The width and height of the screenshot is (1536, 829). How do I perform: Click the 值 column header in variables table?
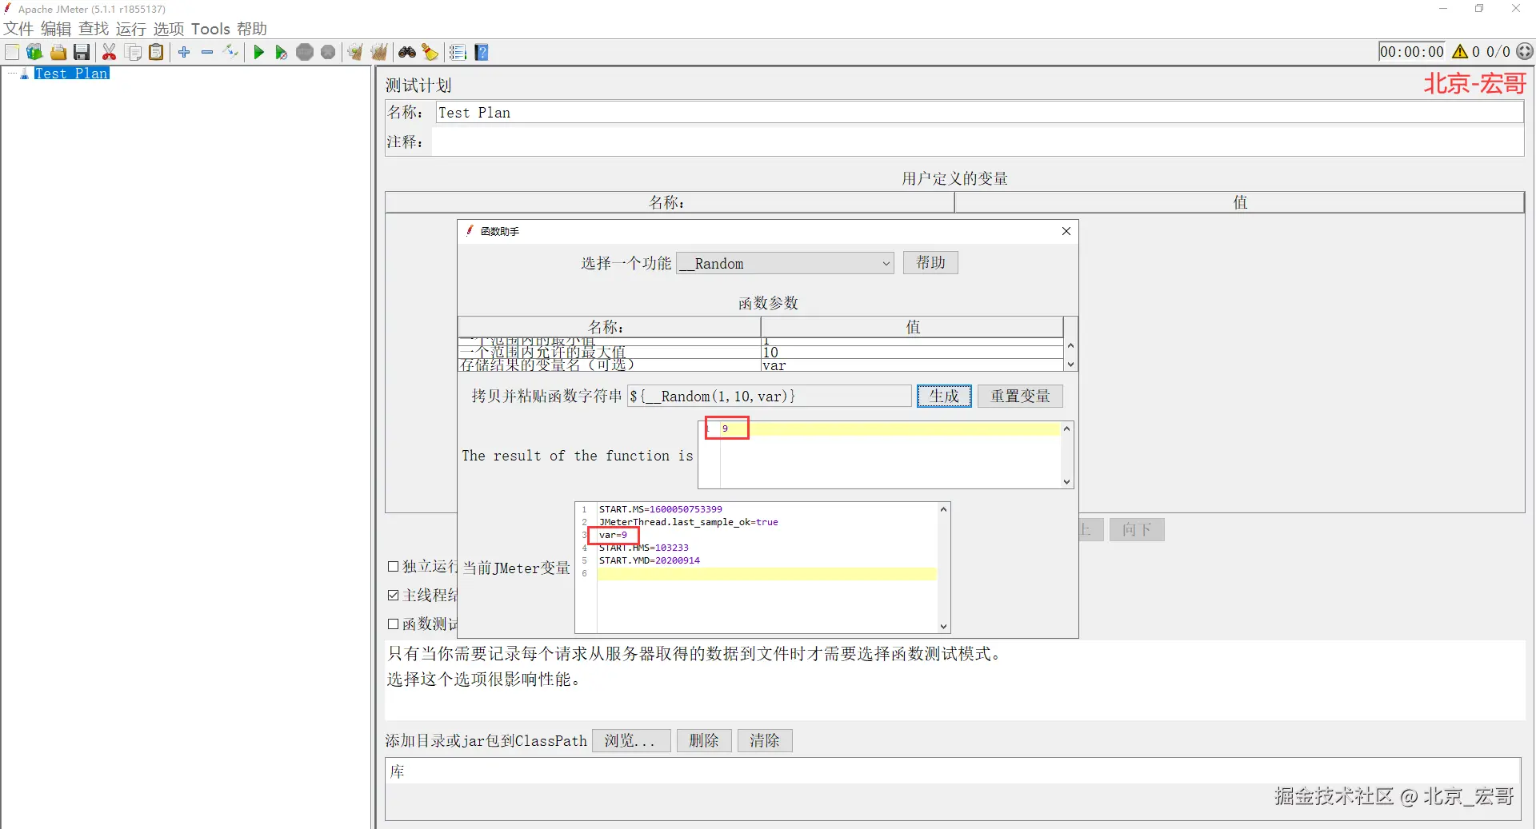tap(1239, 202)
